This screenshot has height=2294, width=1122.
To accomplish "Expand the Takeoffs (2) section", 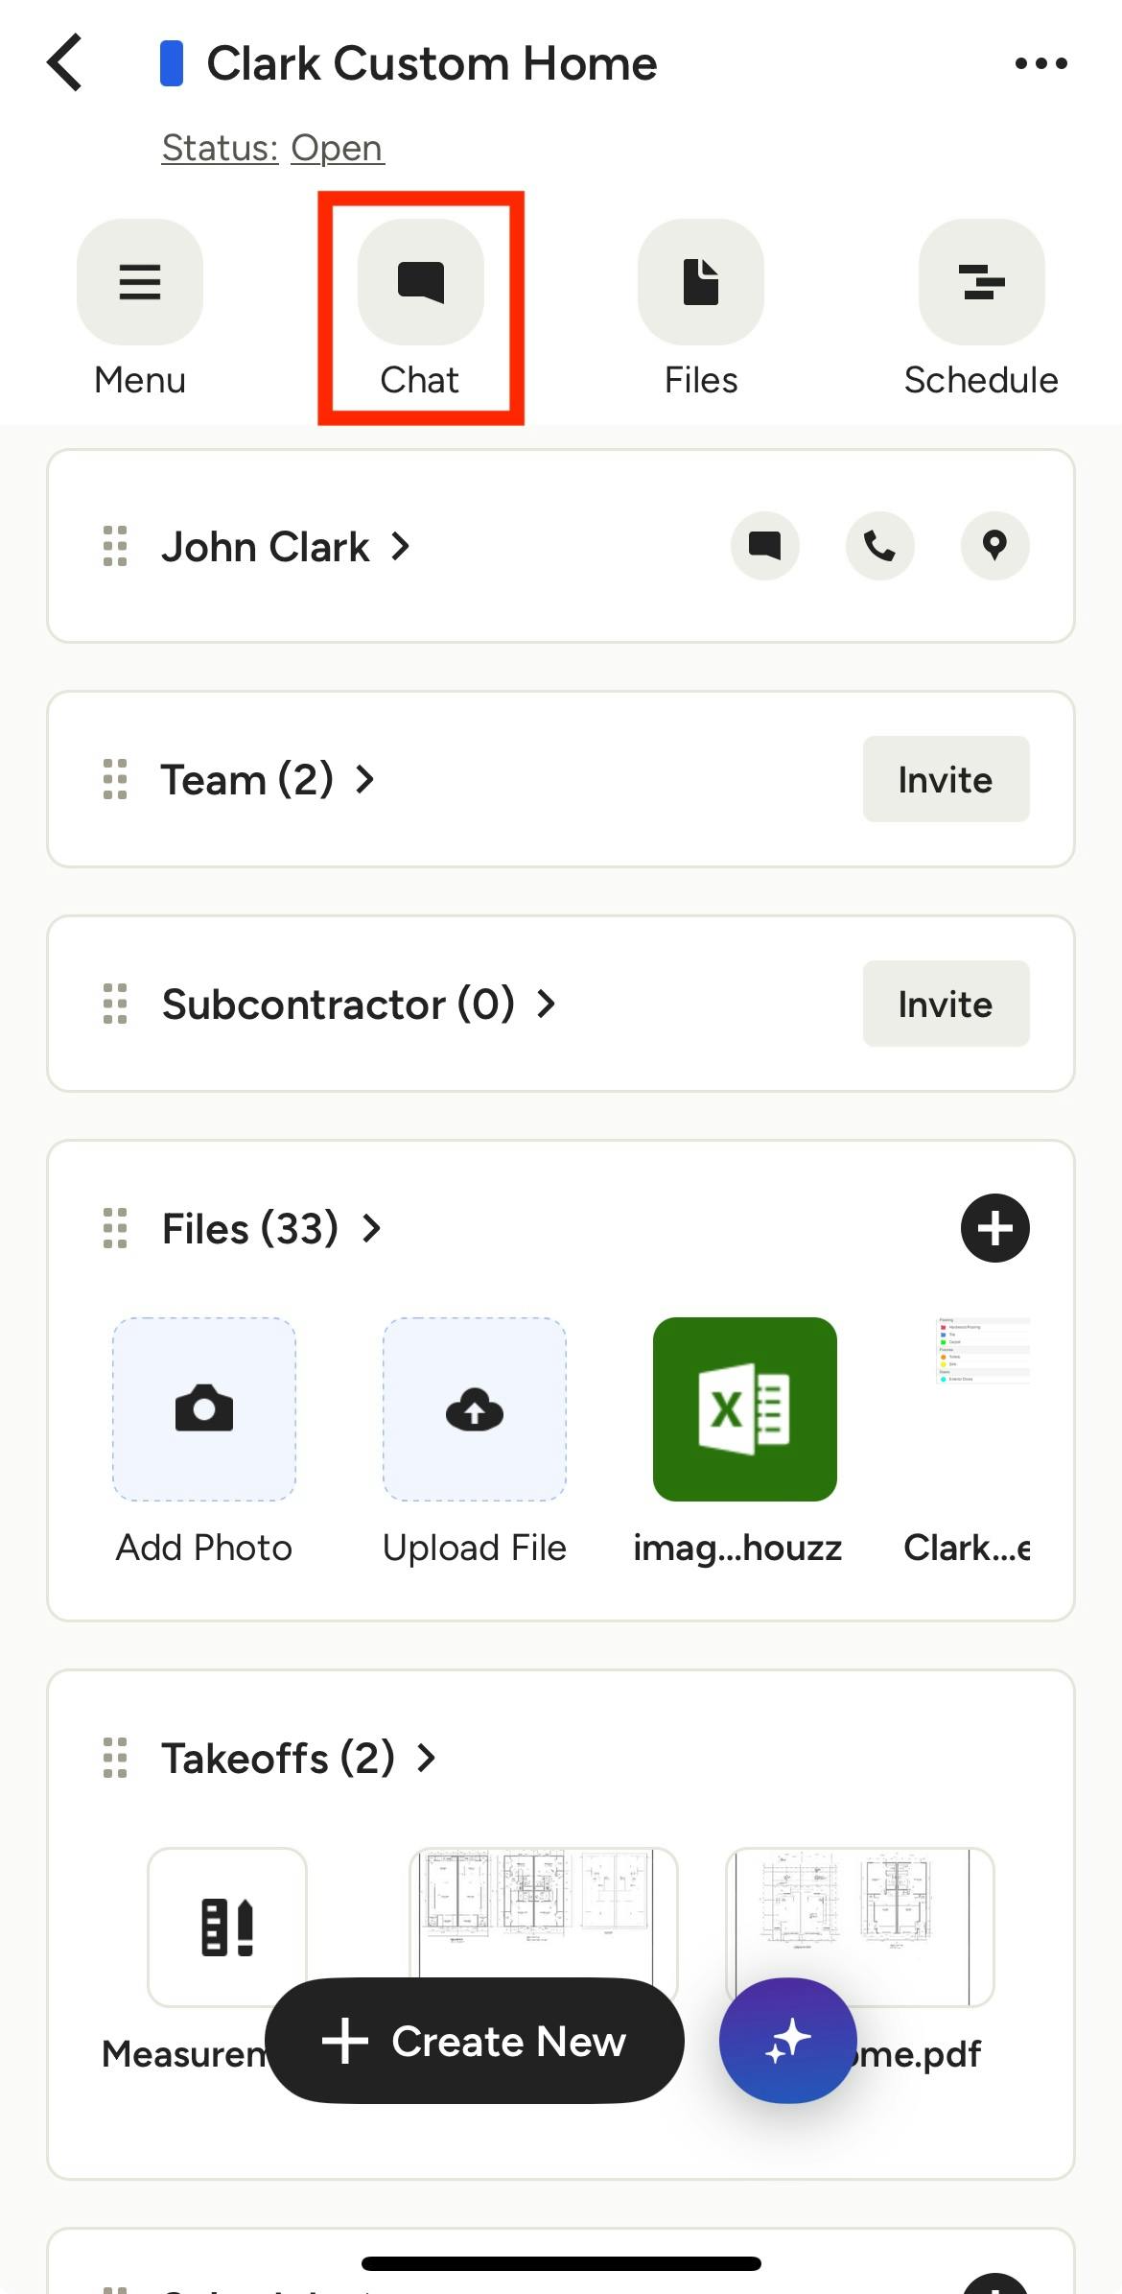I will [x=298, y=1759].
